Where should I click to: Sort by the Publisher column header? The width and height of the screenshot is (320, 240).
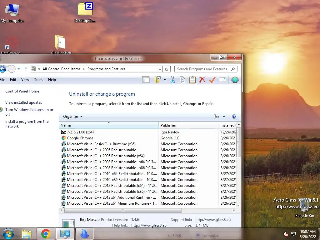188,125
